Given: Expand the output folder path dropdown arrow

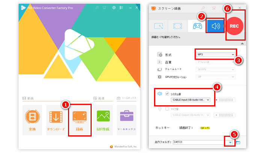Looking at the screenshot, I should 230,142.
